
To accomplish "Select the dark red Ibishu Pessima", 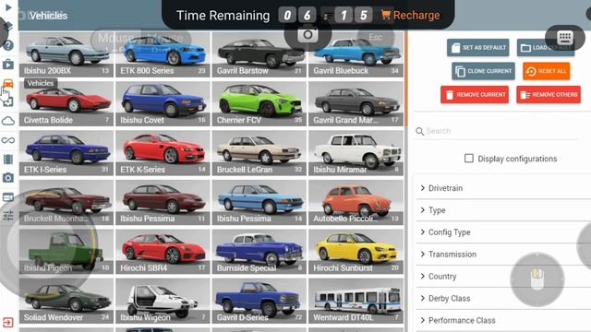I will coord(163,203).
